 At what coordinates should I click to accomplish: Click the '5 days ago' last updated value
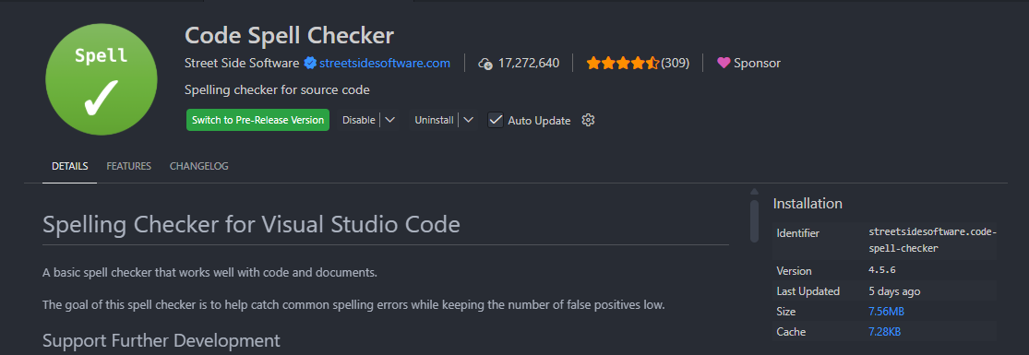[x=894, y=291]
